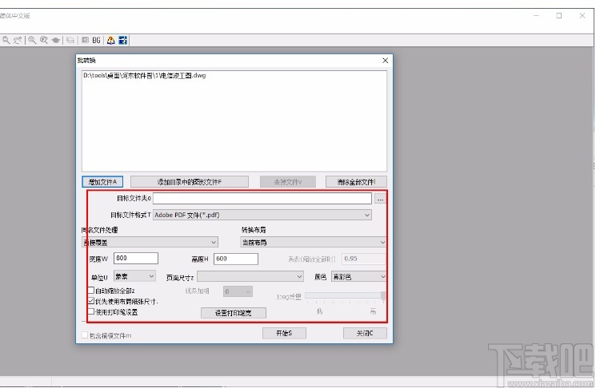Enable the 使用打印笔设置 checkbox
Screen dimensions: 596x388
pos(91,312)
